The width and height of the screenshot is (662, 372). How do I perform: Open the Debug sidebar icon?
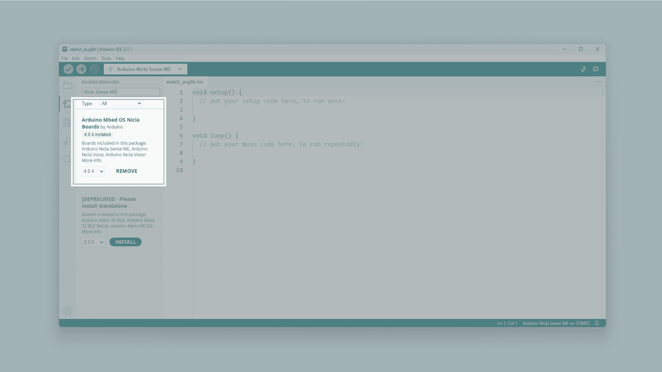(67, 141)
